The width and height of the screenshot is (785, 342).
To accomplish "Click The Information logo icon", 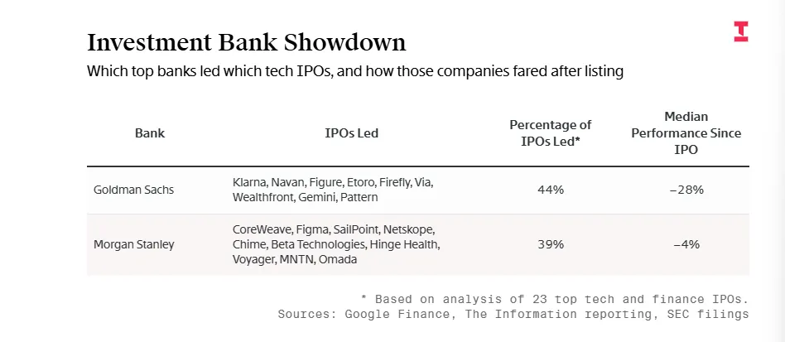I will (741, 31).
